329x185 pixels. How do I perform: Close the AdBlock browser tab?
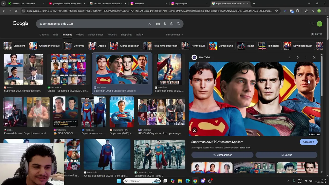[x=125, y=4]
